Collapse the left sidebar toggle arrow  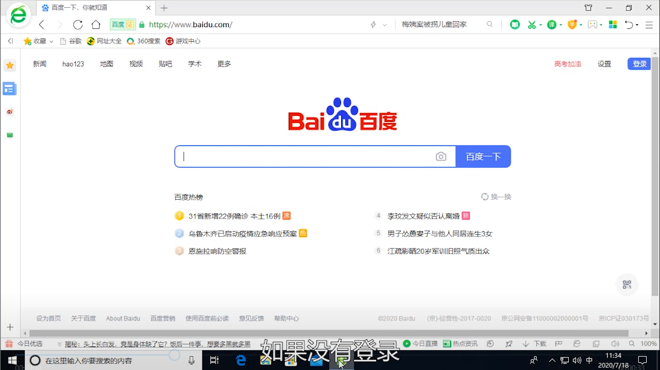click(x=10, y=41)
